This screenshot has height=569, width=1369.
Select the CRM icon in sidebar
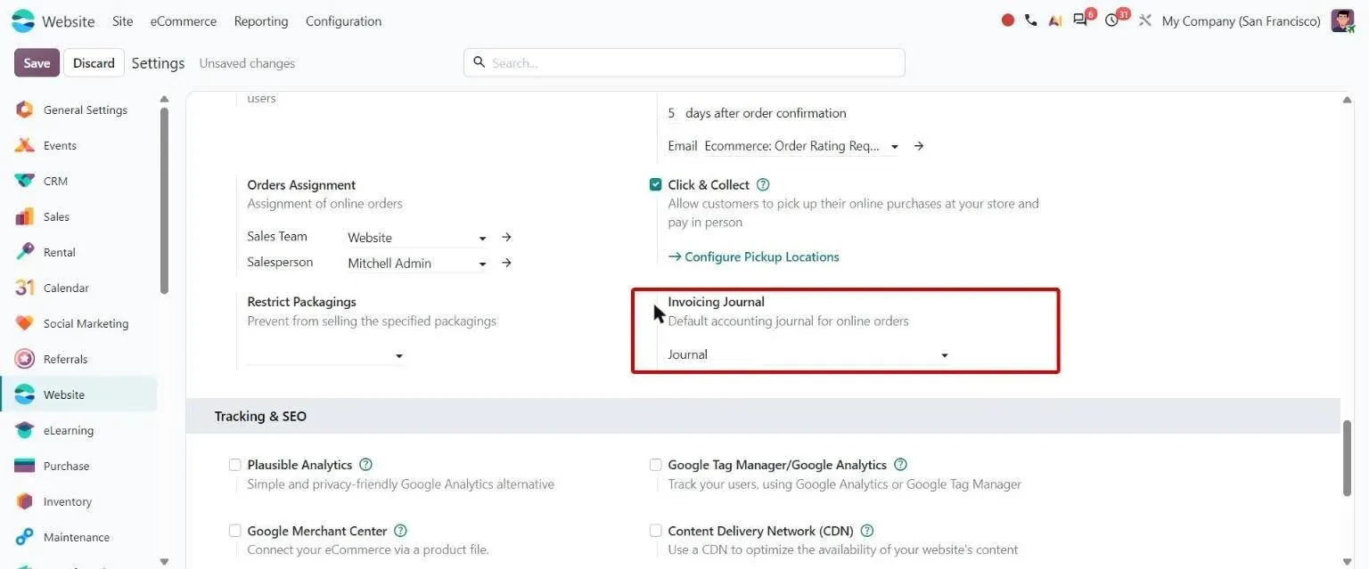[x=25, y=181]
